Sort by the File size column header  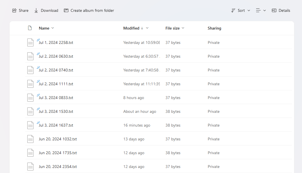pos(173,28)
